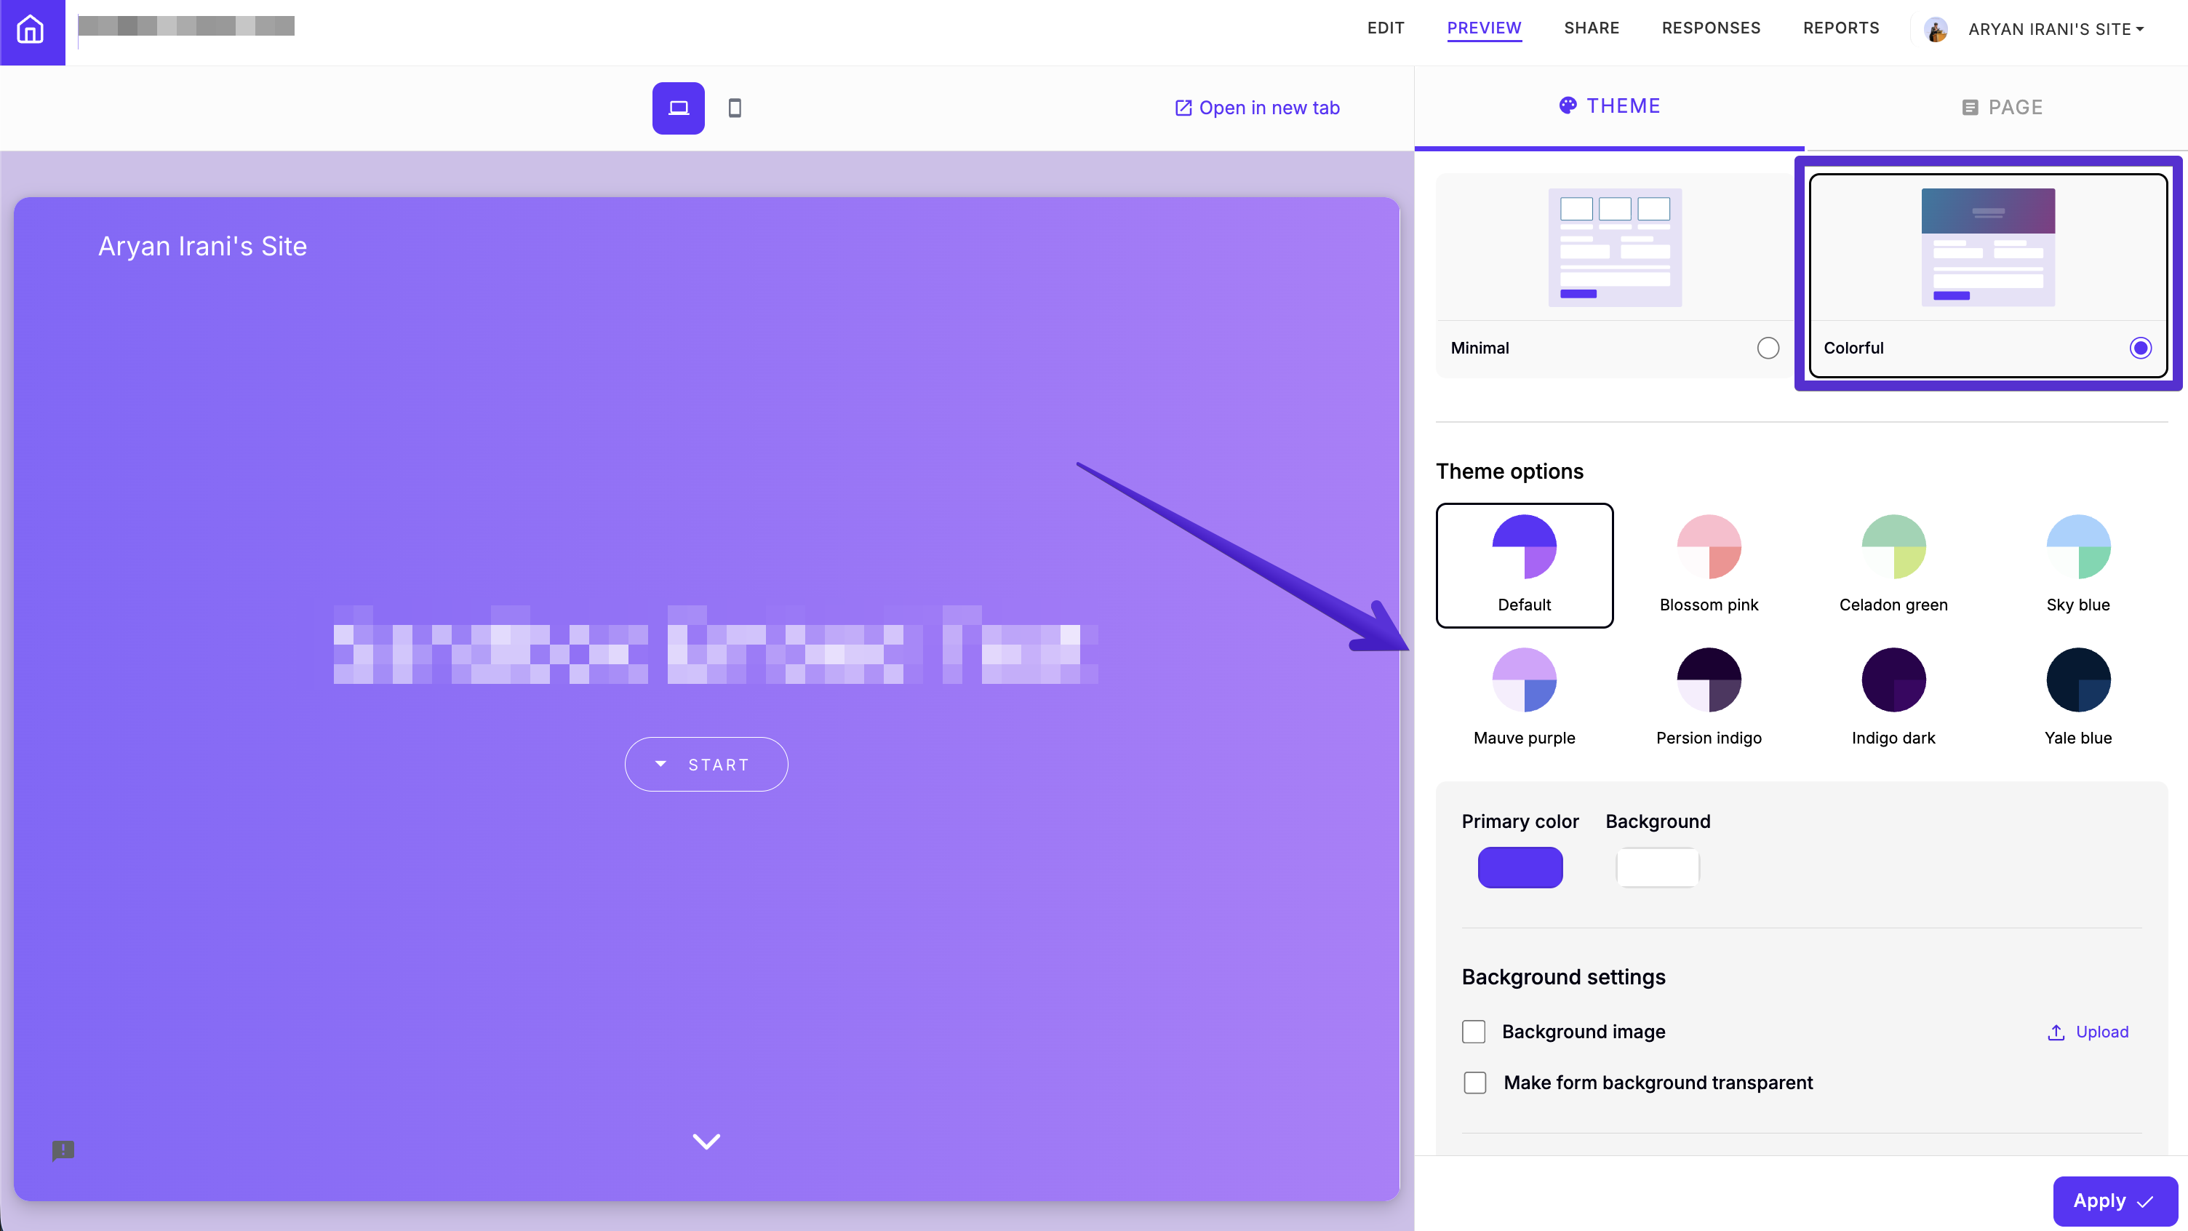Switch to the PAGE settings tab

point(2001,108)
